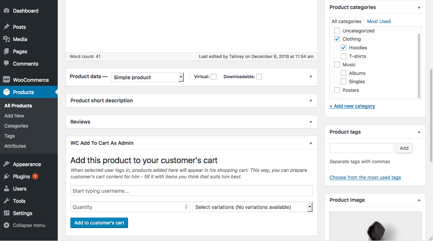Click Add to customer's cart button
The image size is (433, 241).
coord(99,223)
